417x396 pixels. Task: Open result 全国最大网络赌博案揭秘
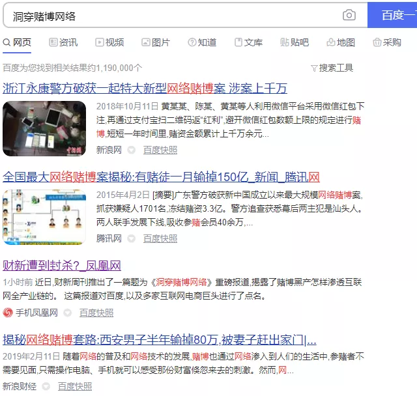[161, 177]
